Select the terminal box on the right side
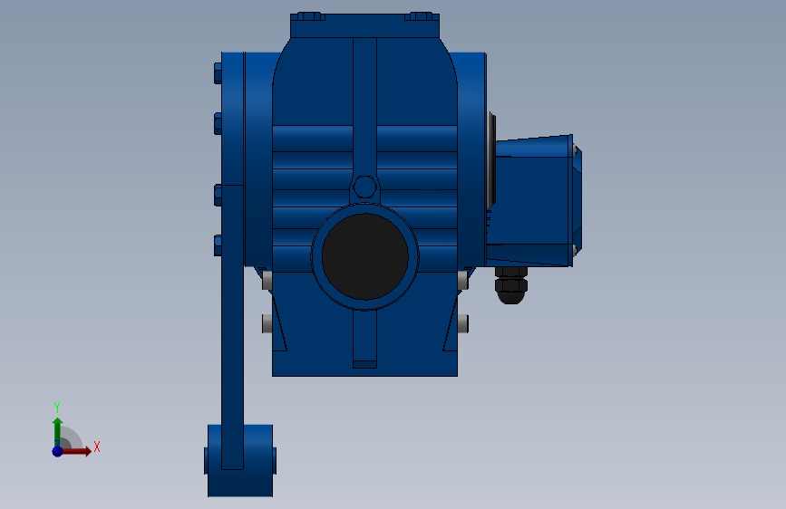This screenshot has height=509, width=786. [x=534, y=200]
